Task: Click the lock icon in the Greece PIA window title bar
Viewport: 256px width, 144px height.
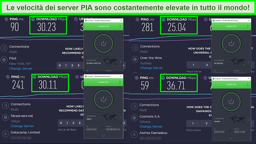Action: coord(213,79)
